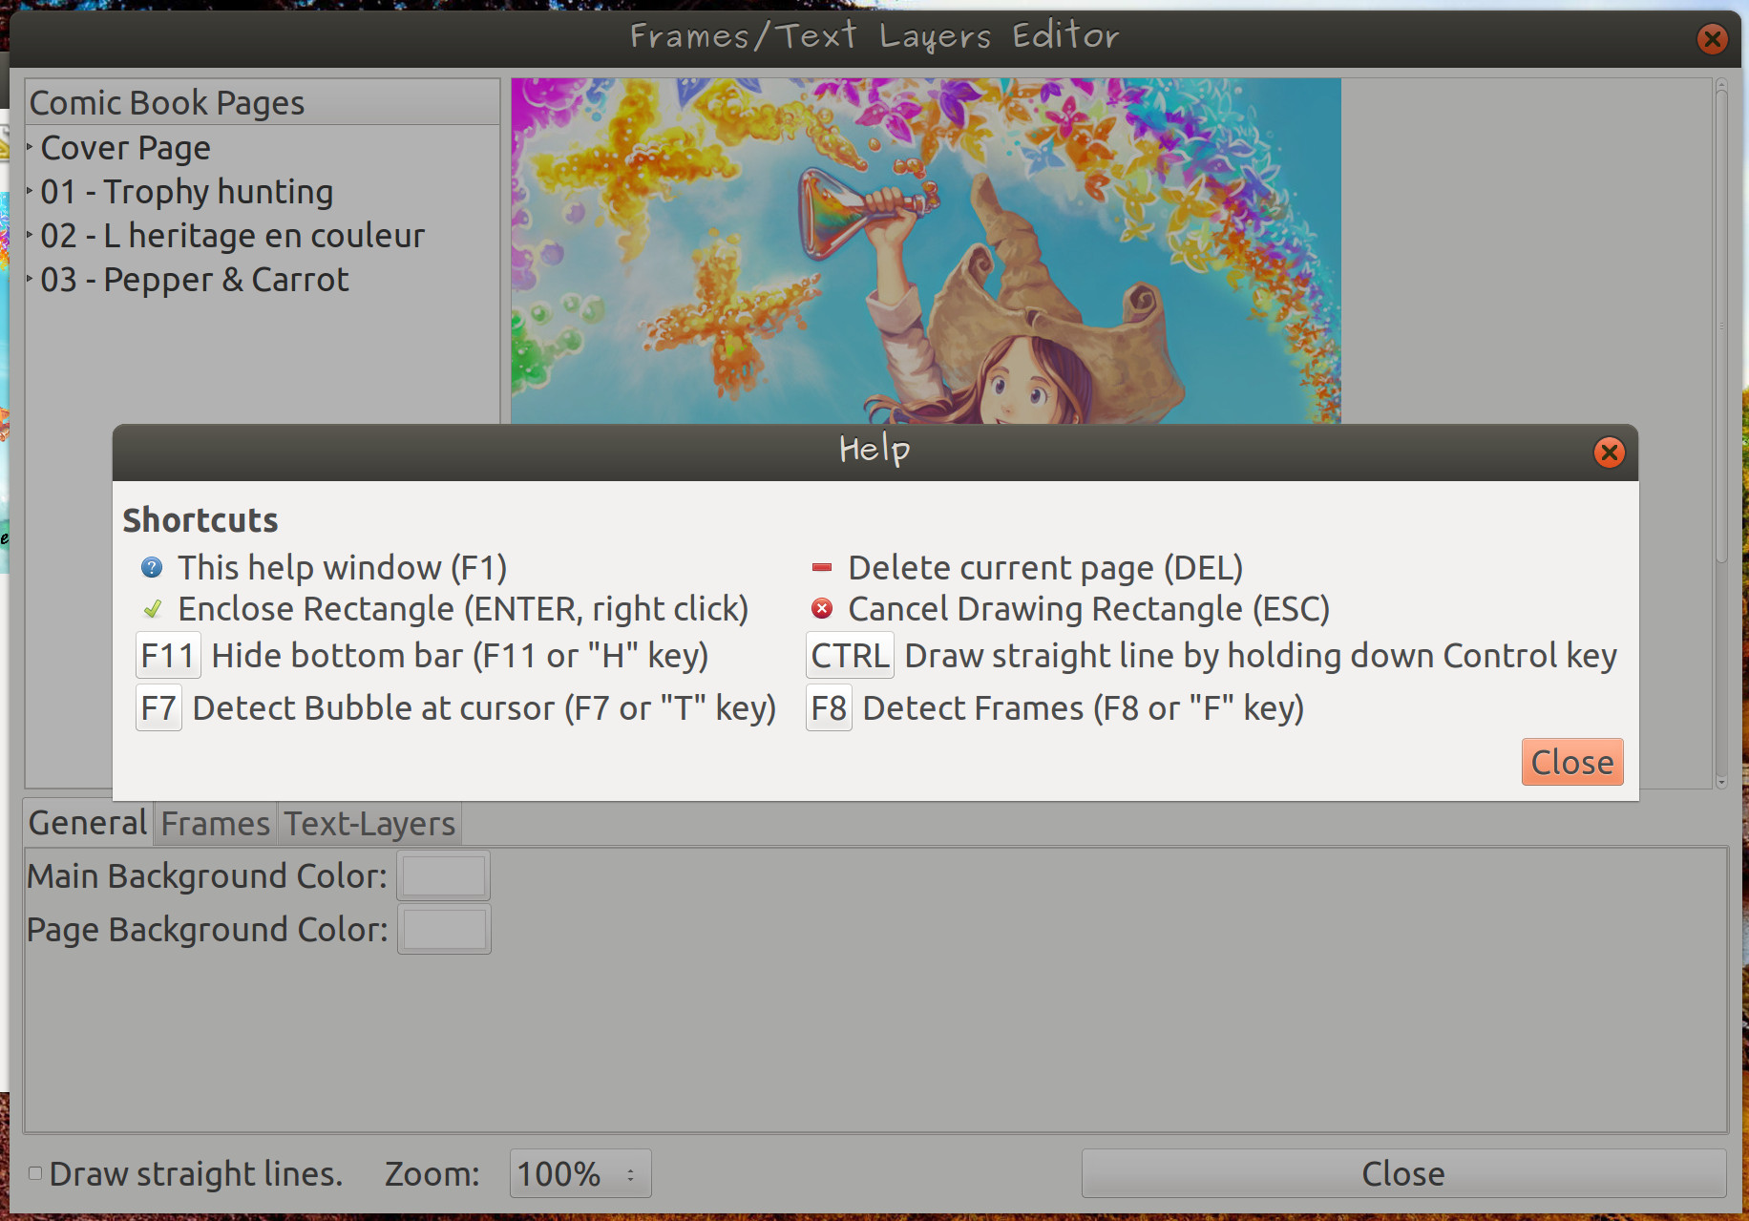Switch to the General tab

point(88,822)
